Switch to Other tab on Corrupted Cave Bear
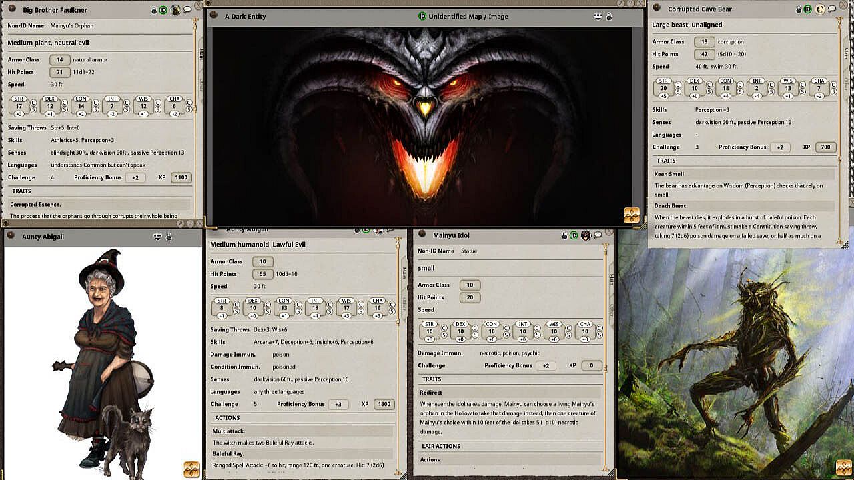Viewport: 854px width, 480px height. [x=847, y=83]
